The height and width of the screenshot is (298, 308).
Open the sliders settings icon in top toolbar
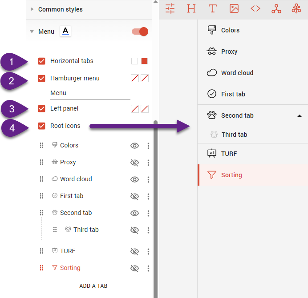(170, 8)
